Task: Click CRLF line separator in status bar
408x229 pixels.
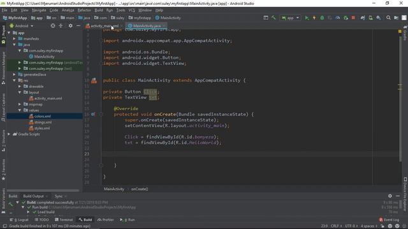Action: click(336, 226)
